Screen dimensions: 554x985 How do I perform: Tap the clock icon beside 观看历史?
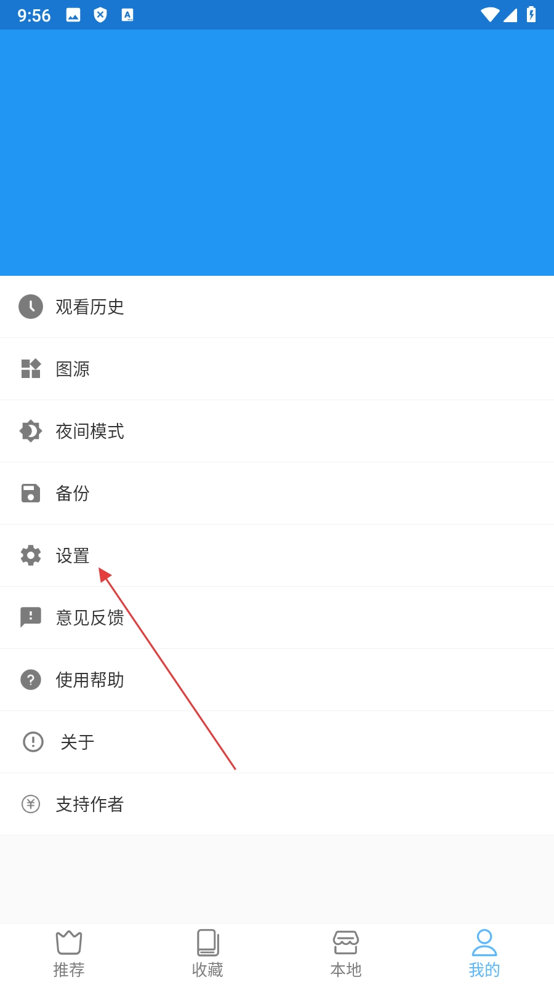[31, 307]
